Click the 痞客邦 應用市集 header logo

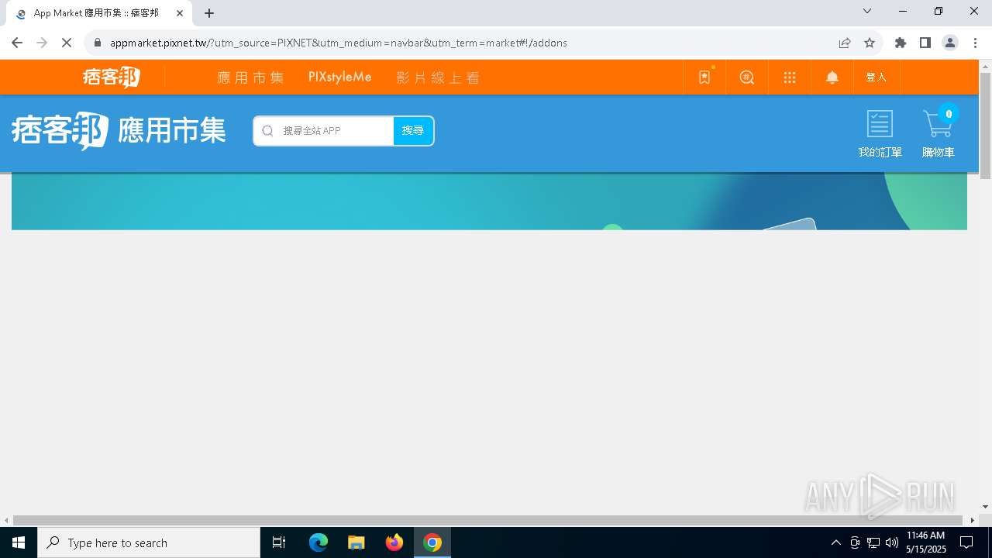pyautogui.click(x=119, y=131)
